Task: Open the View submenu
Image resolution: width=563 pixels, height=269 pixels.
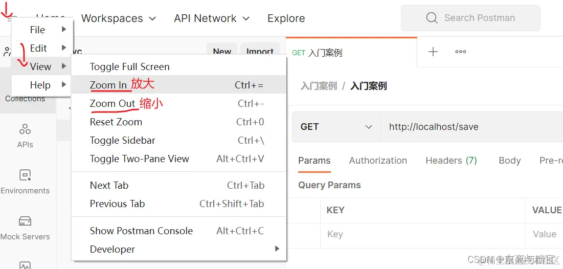Action: [x=42, y=66]
